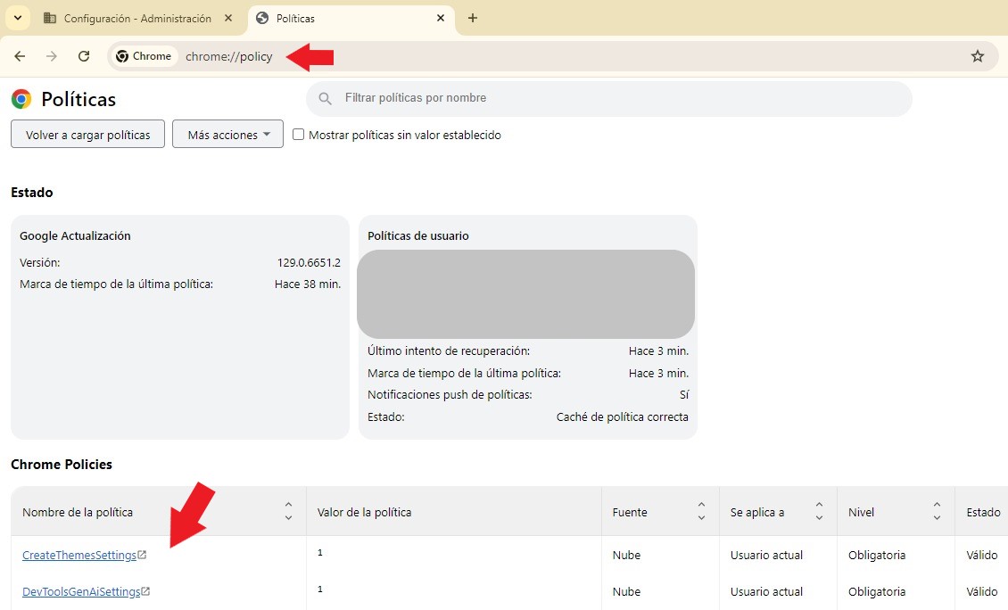The width and height of the screenshot is (1008, 610).
Task: Sort by the Se aplica a column
Action: 819,512
